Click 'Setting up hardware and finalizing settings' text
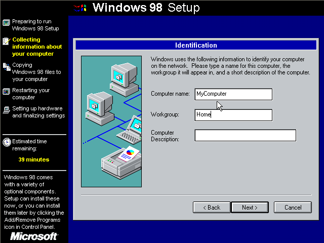Image resolution: width=324 pixels, height=243 pixels. (x=38, y=112)
